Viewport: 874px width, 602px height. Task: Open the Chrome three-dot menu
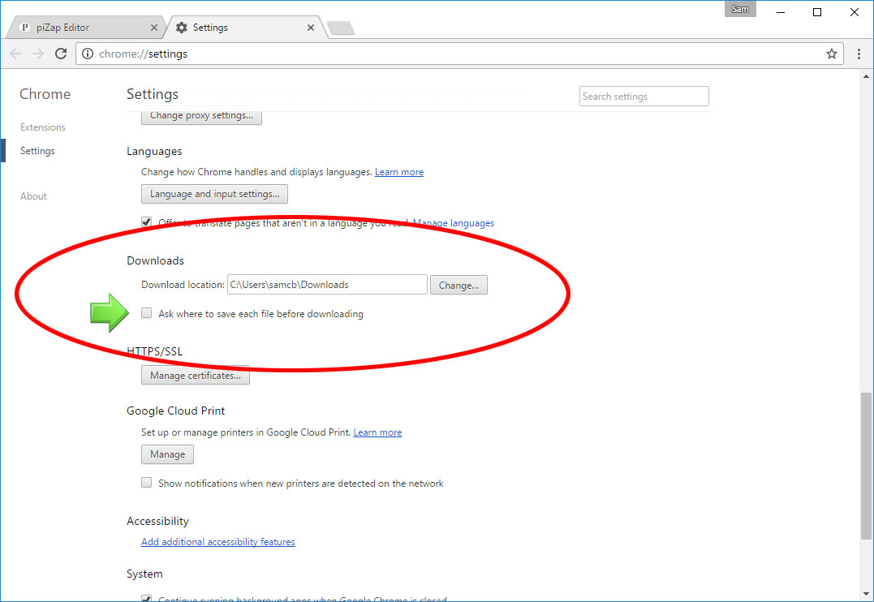coord(859,54)
